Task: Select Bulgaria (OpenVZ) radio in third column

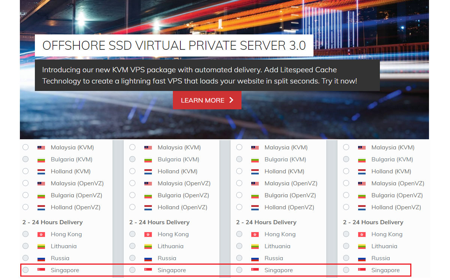Action: tap(239, 195)
